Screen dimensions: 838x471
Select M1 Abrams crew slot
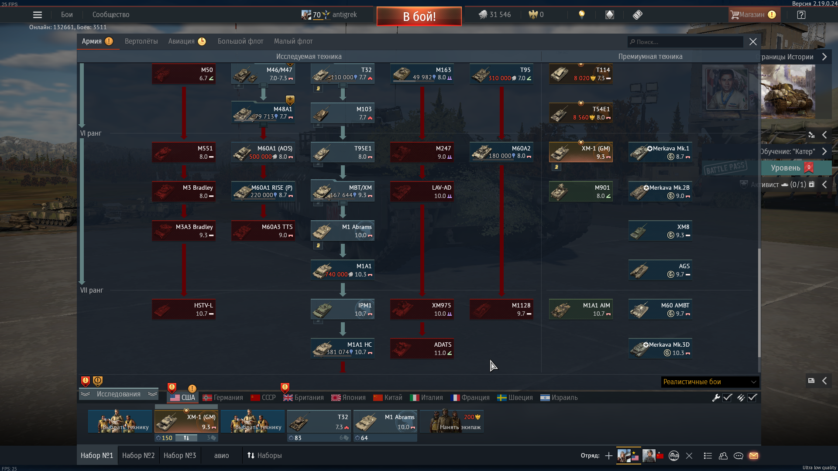(x=385, y=421)
